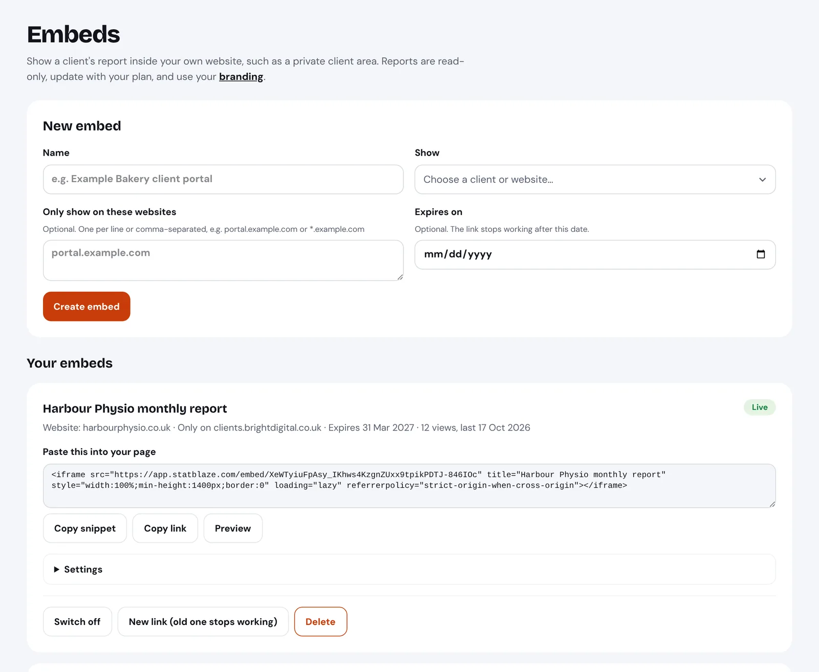Click the Your embeds heading
This screenshot has height=672, width=819.
pos(70,363)
